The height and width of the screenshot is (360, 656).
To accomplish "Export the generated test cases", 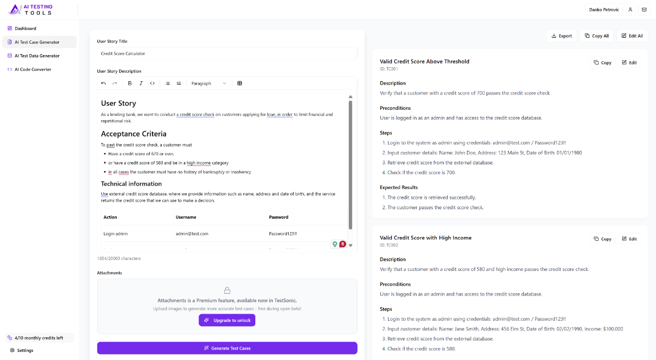I will (x=561, y=36).
